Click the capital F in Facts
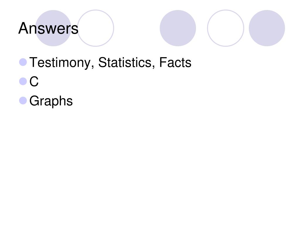The height and width of the screenshot is (225, 300). pos(163,62)
